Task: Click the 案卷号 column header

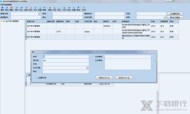Action: click(108, 21)
